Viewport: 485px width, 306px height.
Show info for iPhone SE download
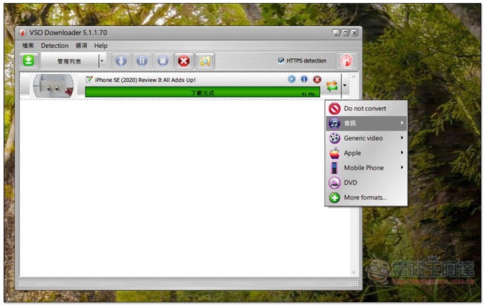[x=304, y=79]
